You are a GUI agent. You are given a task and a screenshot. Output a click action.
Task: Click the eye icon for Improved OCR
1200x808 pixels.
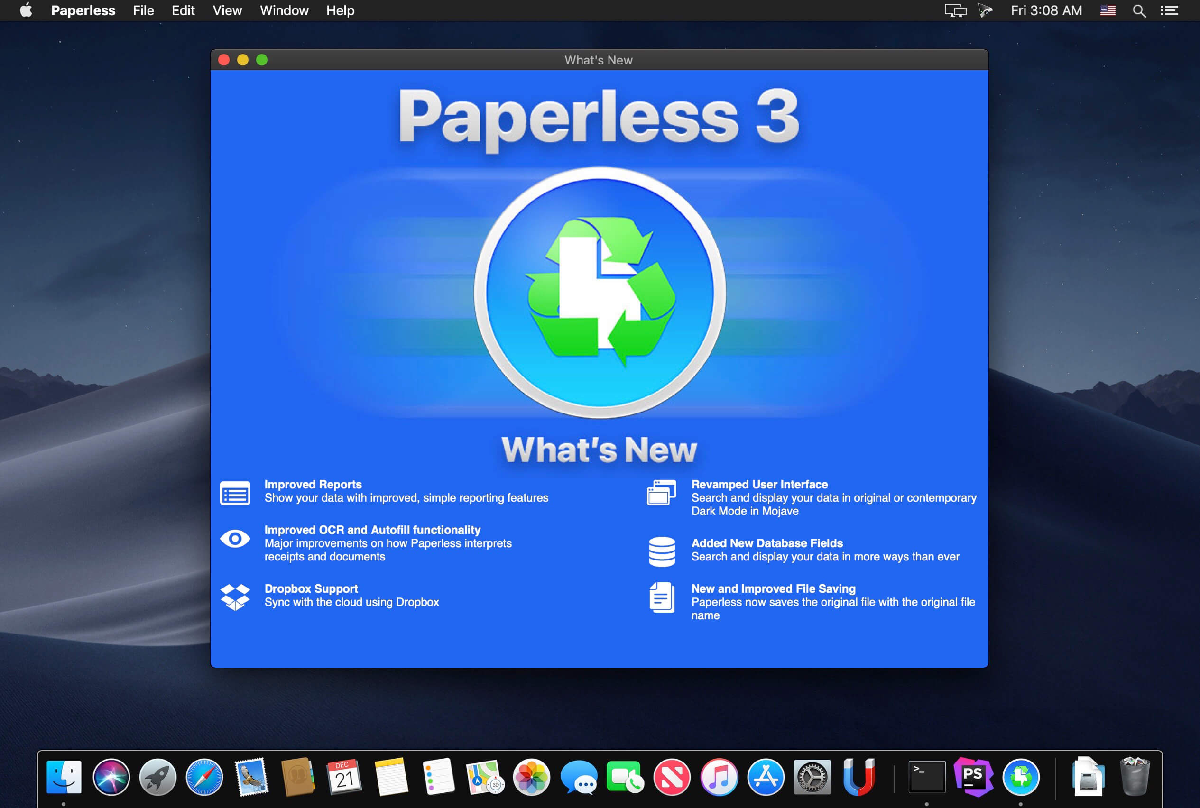[235, 539]
